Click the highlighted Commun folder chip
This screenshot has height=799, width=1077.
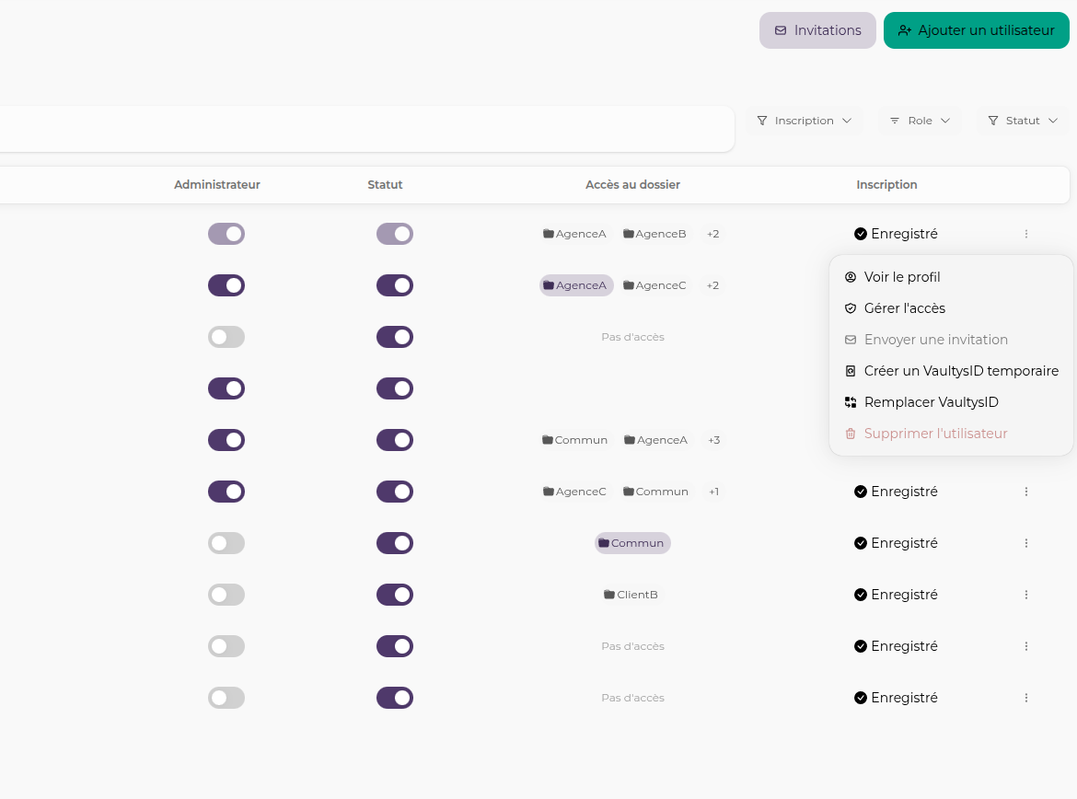[x=632, y=543]
